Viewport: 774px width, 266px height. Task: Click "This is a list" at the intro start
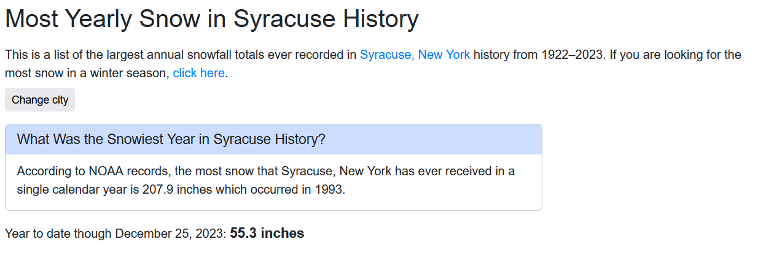click(x=39, y=55)
